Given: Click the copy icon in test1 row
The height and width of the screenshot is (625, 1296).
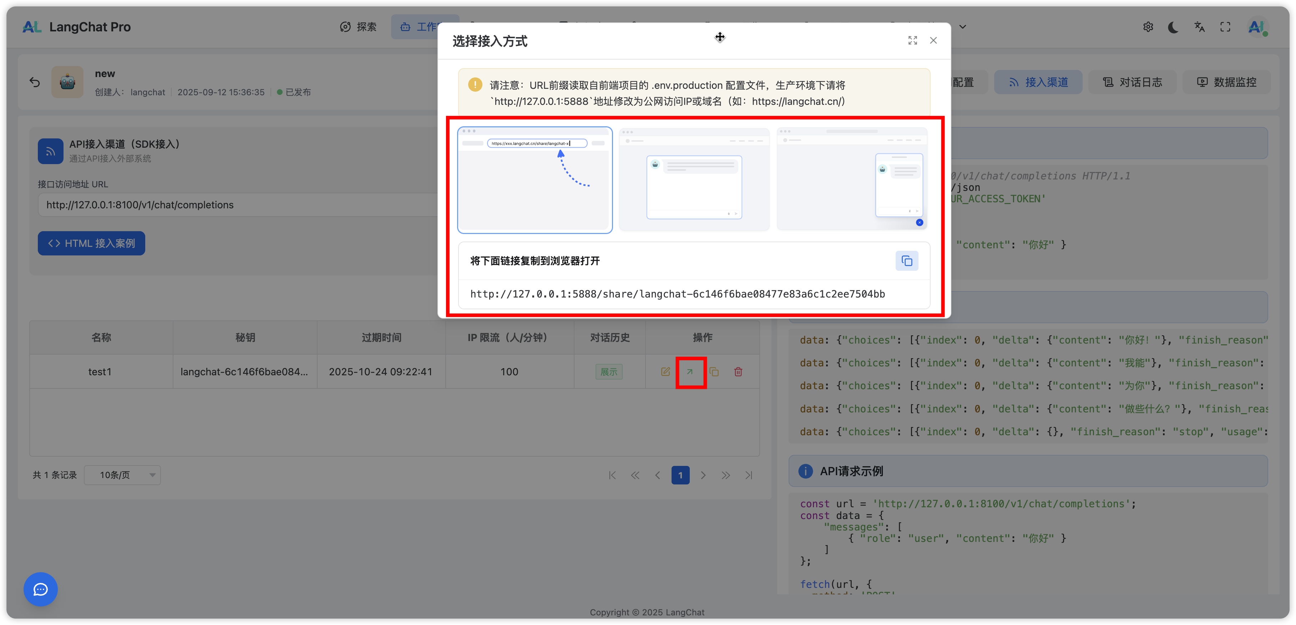Looking at the screenshot, I should click(714, 372).
